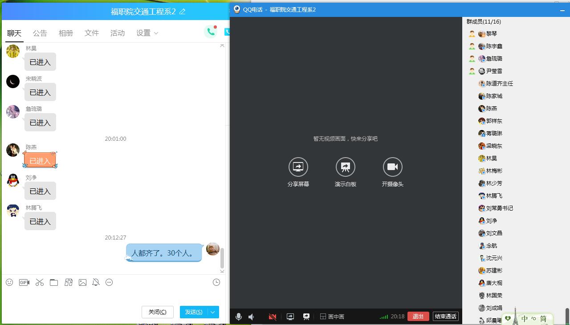
Task: Open the send file folder icon
Action: 54,282
